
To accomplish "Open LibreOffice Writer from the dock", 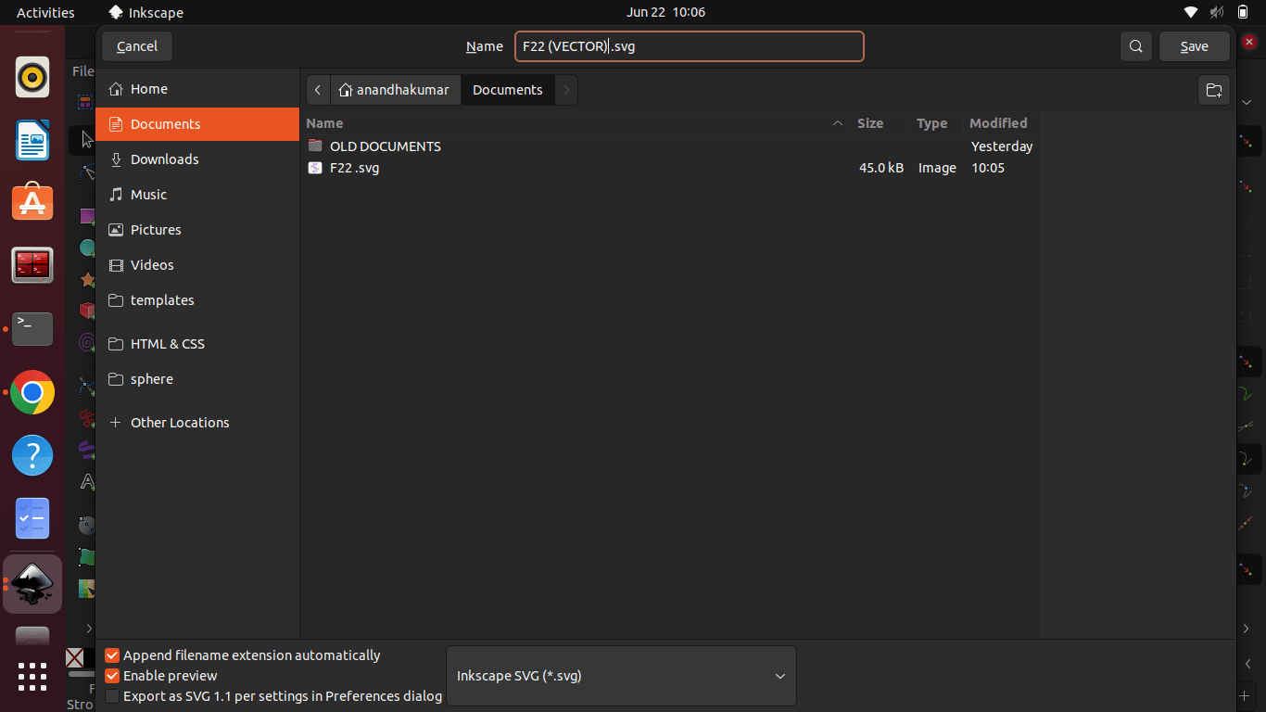I will pos(32,140).
